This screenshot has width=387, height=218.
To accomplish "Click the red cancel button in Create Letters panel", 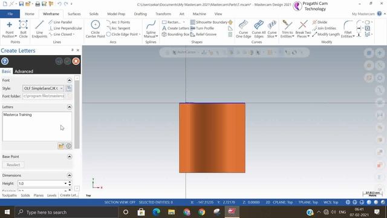I will click(76, 61).
